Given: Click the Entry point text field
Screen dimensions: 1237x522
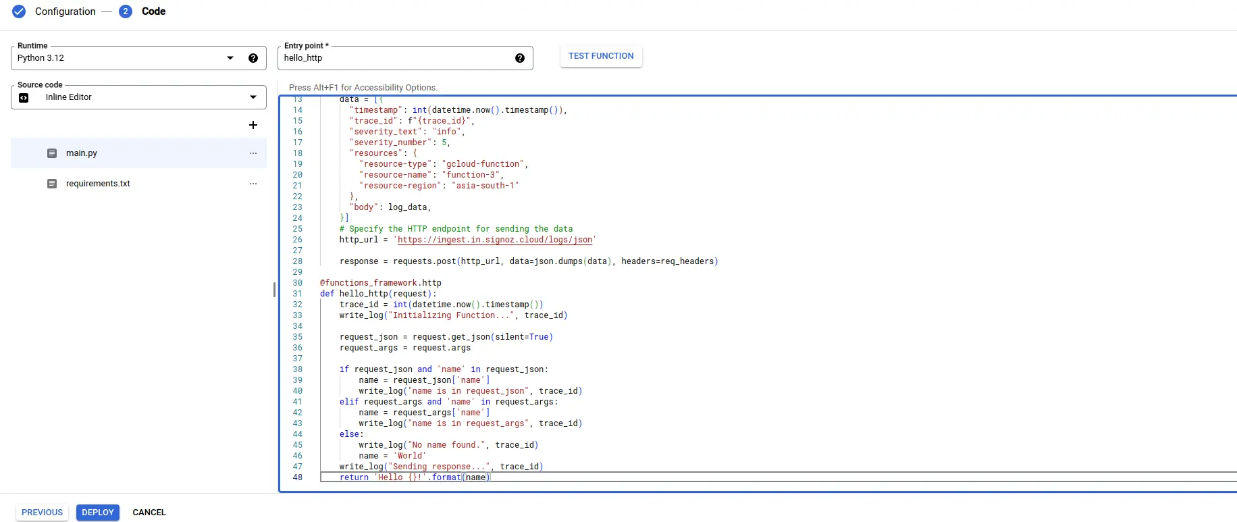Looking at the screenshot, I should click(x=395, y=58).
